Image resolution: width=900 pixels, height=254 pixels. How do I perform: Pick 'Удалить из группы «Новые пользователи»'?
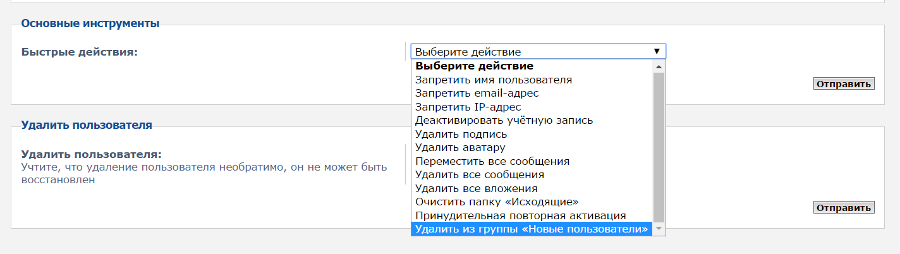[x=531, y=229]
